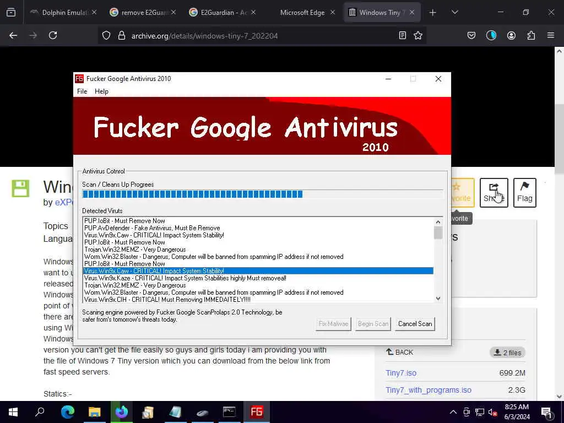564x423 pixels.
Task: Click the scan progress bar
Action: coord(263,194)
